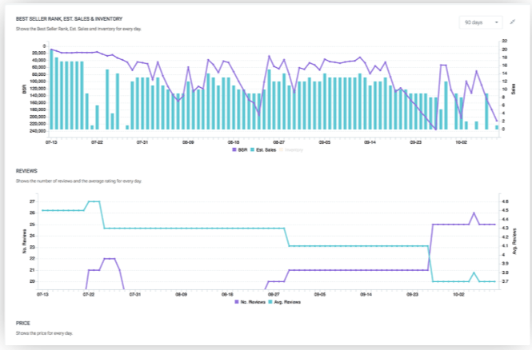Screen dimensions: 532x350
Task: Click the expand chart icon beside 90 days
Action: (x=513, y=22)
